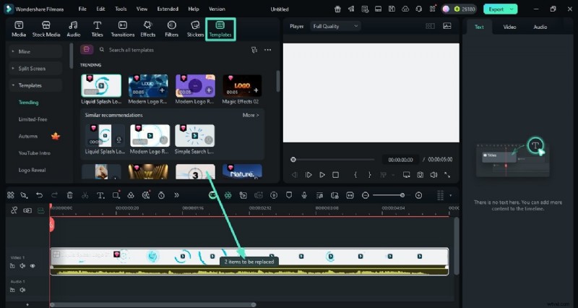578x308 pixels.
Task: Click the player volume icon
Action: [434, 175]
